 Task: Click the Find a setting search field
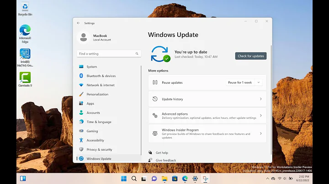(109, 54)
